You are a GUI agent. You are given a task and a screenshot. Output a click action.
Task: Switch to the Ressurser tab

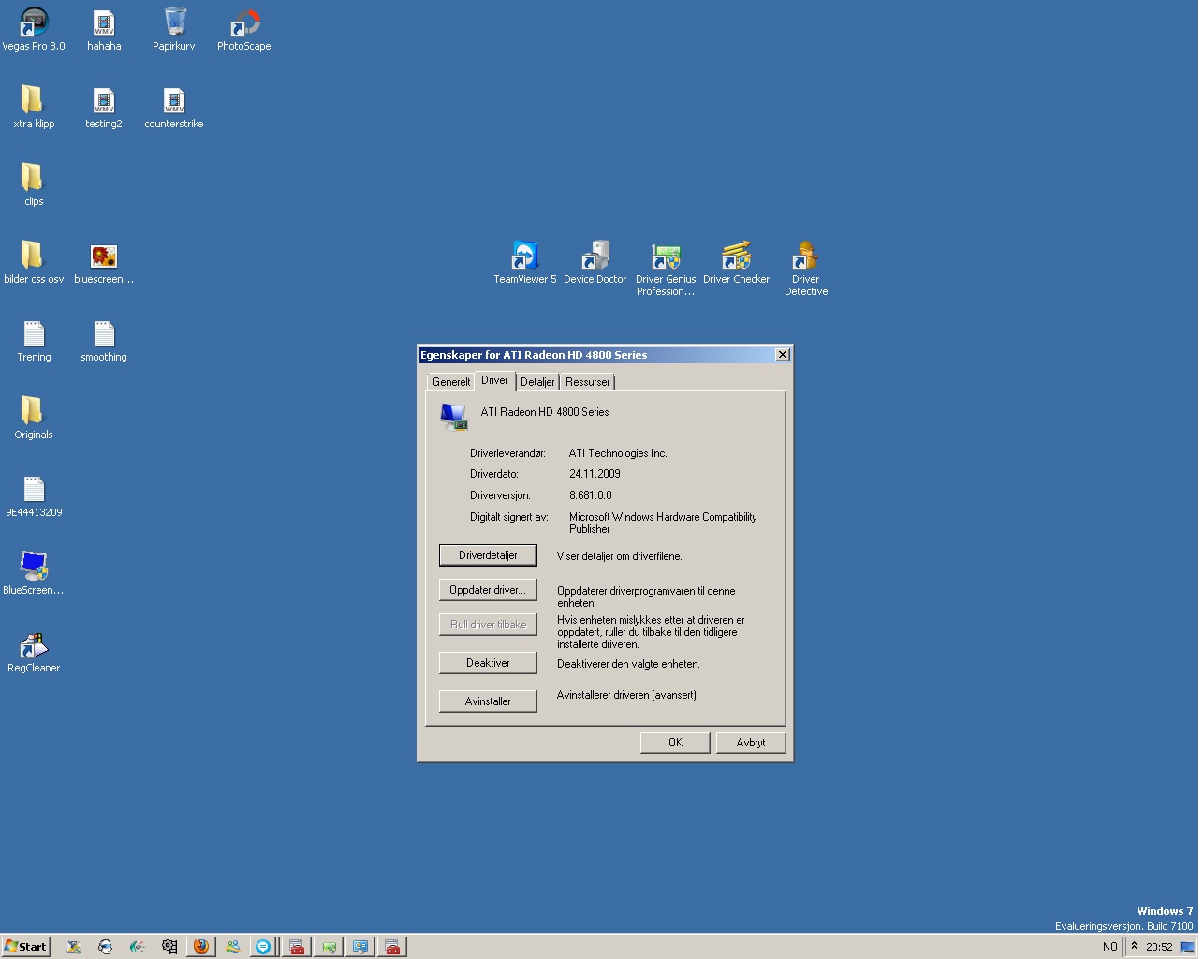587,382
